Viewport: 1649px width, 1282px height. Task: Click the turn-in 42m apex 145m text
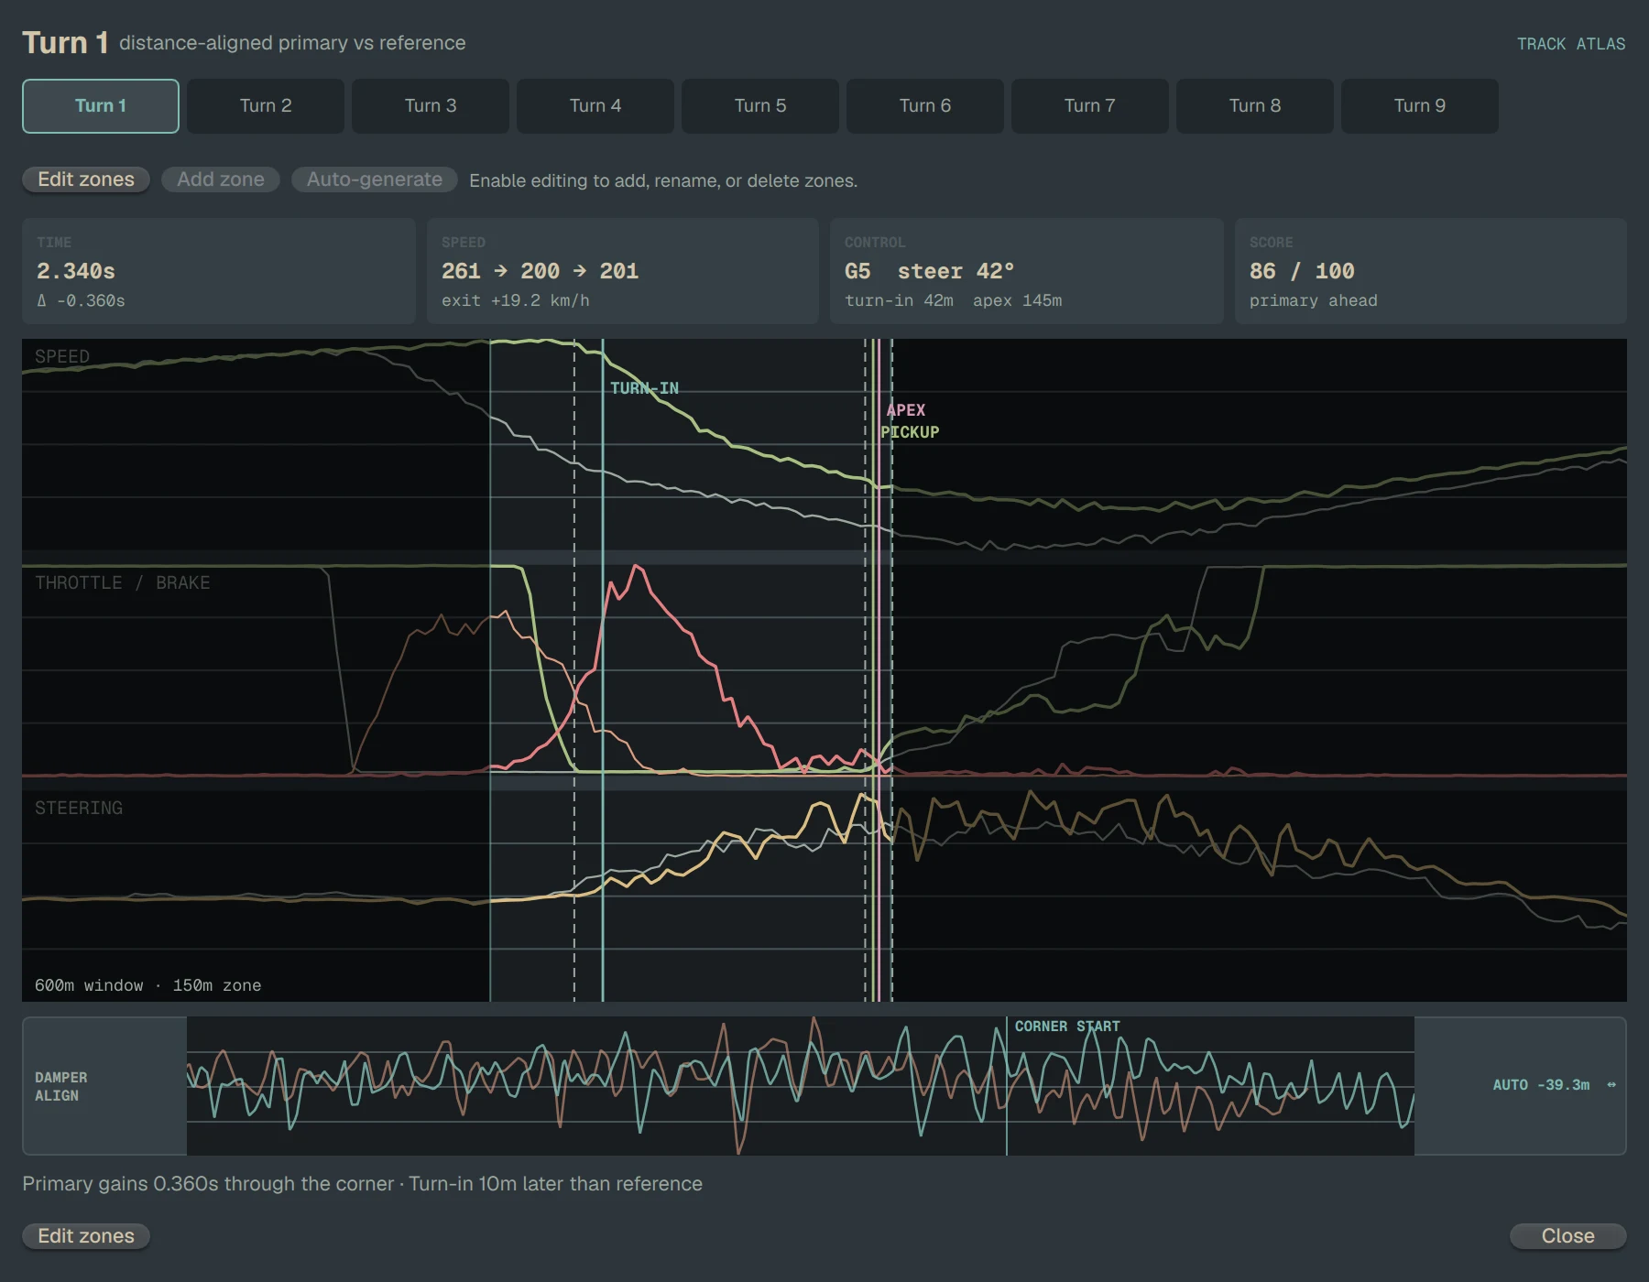pos(954,300)
